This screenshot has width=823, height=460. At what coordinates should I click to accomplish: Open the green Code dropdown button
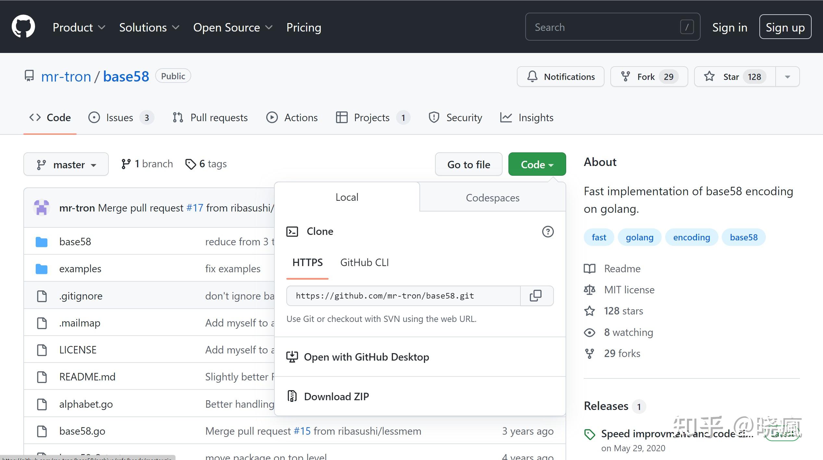[x=537, y=164]
